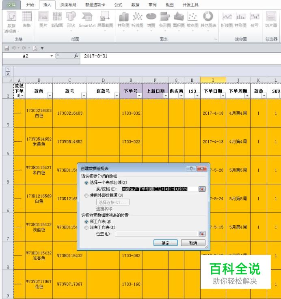281x299 pixels.
Task: Click the 位置 location input field
Action: (x=157, y=234)
